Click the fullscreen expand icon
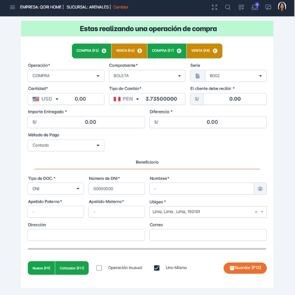 215,7
